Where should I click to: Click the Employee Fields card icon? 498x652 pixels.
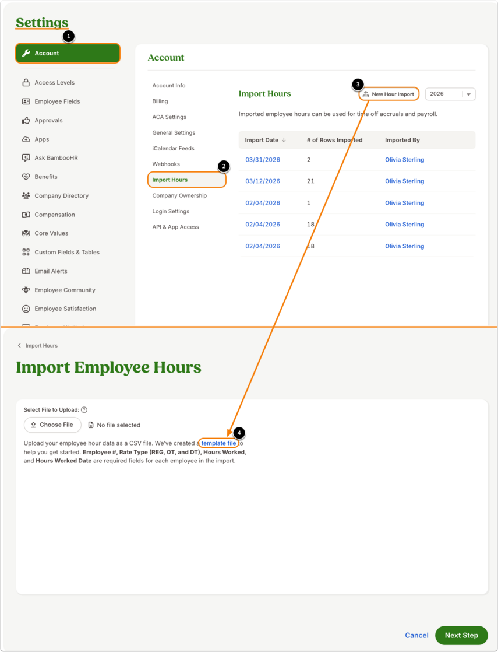pos(26,101)
